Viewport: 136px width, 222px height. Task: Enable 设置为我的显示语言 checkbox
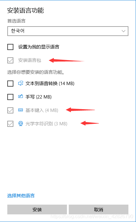[10, 47]
